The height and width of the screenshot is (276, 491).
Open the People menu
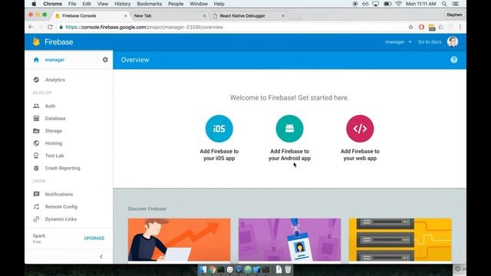[176, 4]
